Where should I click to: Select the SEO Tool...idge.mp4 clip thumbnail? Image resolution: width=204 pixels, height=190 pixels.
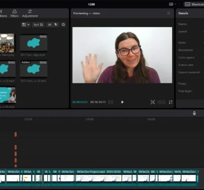tap(33, 43)
